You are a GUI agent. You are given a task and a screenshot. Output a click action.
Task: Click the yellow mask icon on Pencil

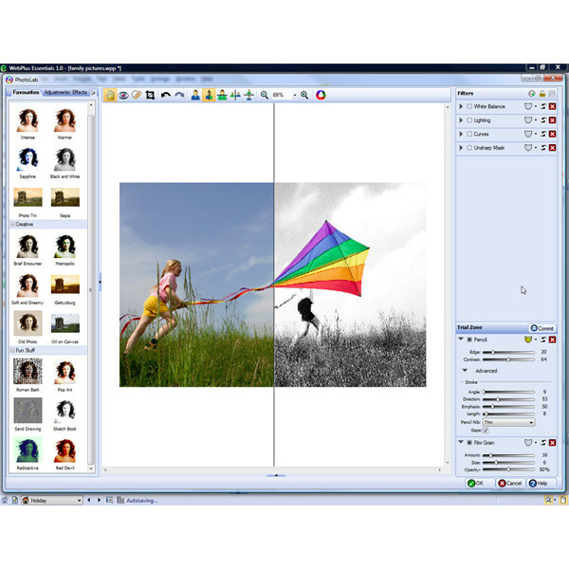528,340
